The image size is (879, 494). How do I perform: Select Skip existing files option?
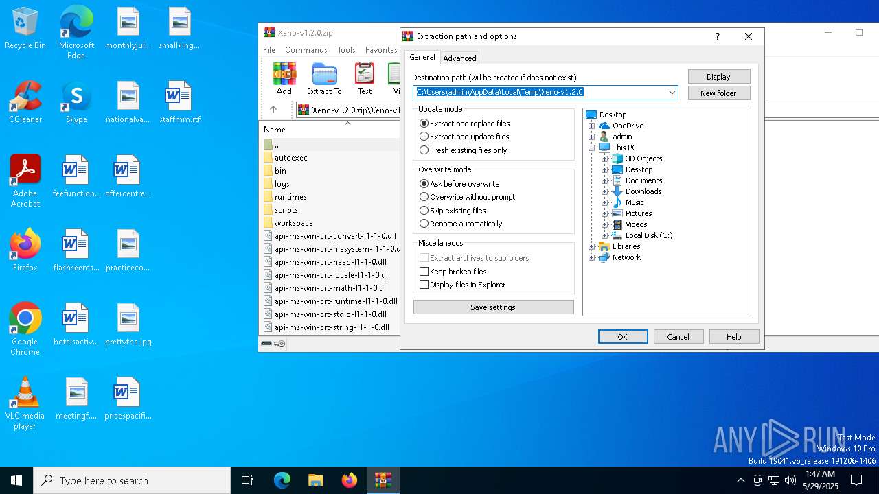[x=453, y=211]
